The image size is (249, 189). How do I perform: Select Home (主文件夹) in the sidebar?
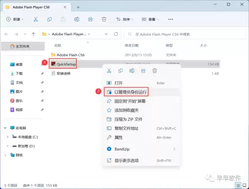pos(23,46)
